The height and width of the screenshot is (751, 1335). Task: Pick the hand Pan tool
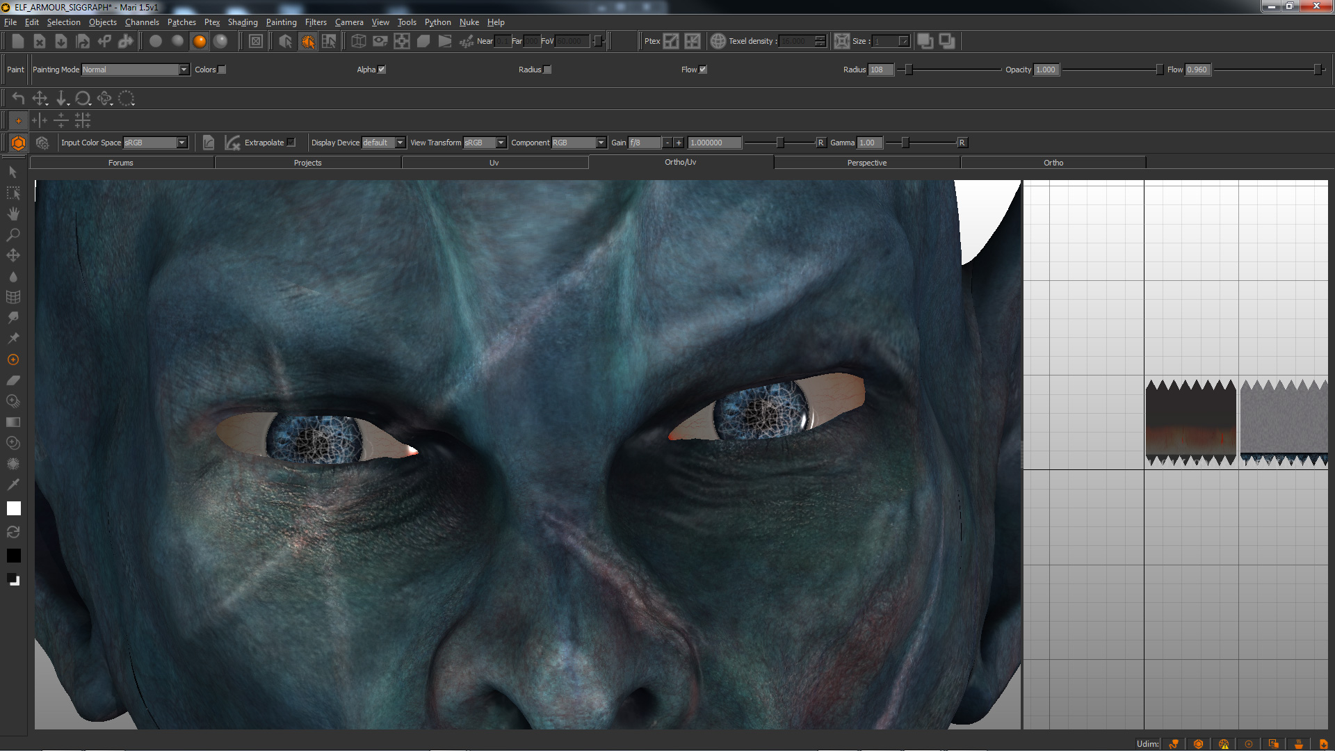click(x=13, y=213)
